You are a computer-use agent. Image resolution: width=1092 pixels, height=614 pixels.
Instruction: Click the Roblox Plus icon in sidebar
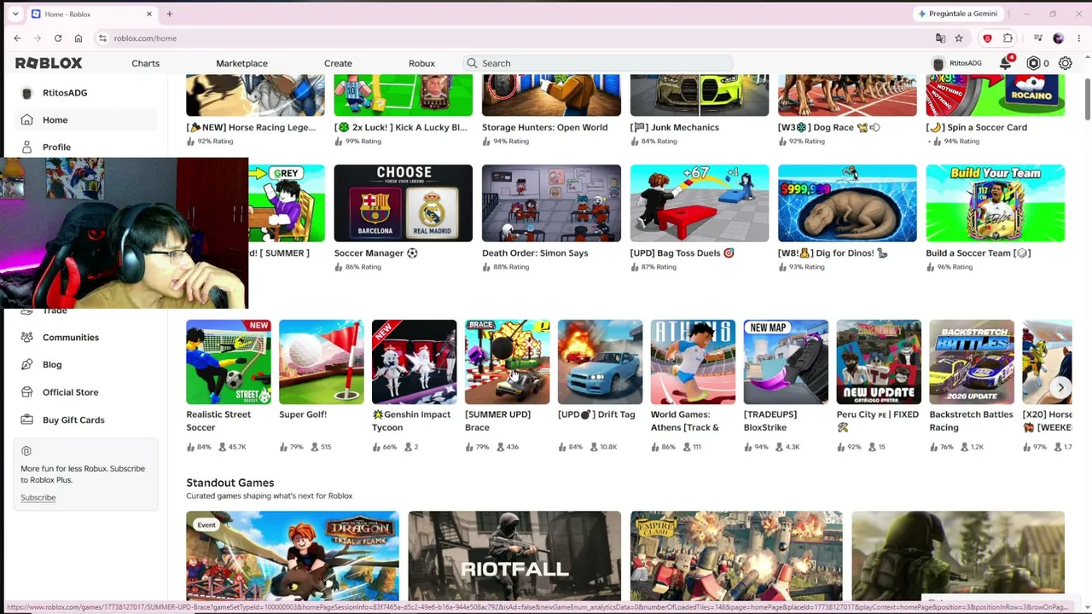pyautogui.click(x=26, y=451)
